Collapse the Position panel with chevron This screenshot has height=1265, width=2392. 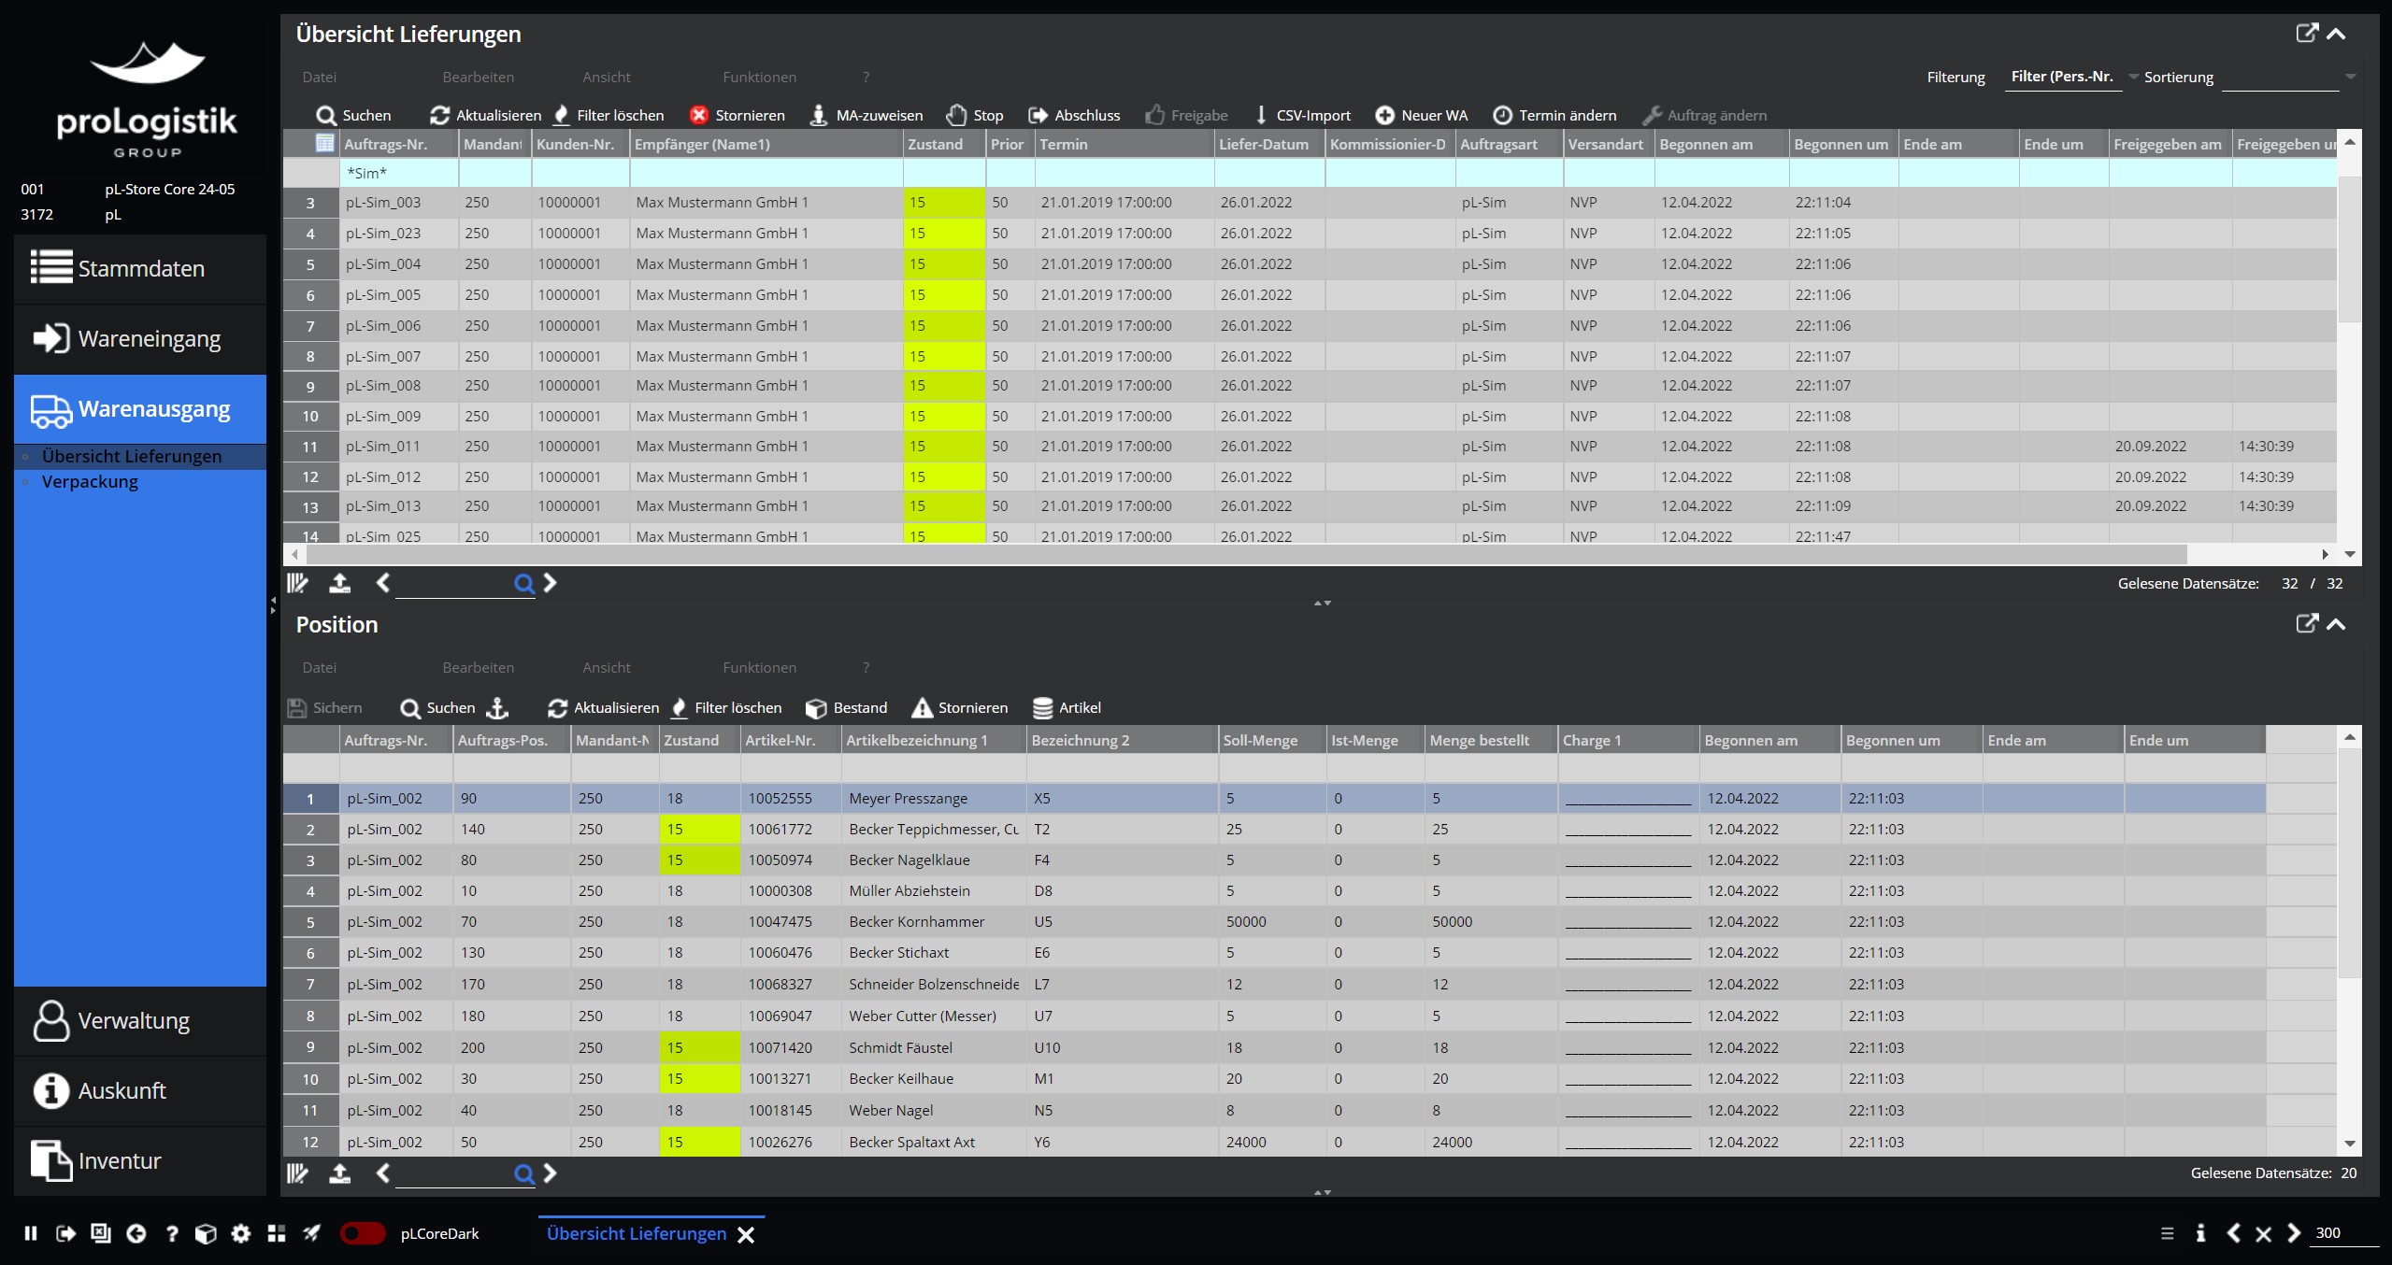[2336, 624]
